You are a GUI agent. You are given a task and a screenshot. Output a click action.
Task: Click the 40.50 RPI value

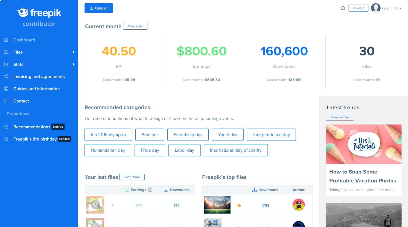(119, 51)
